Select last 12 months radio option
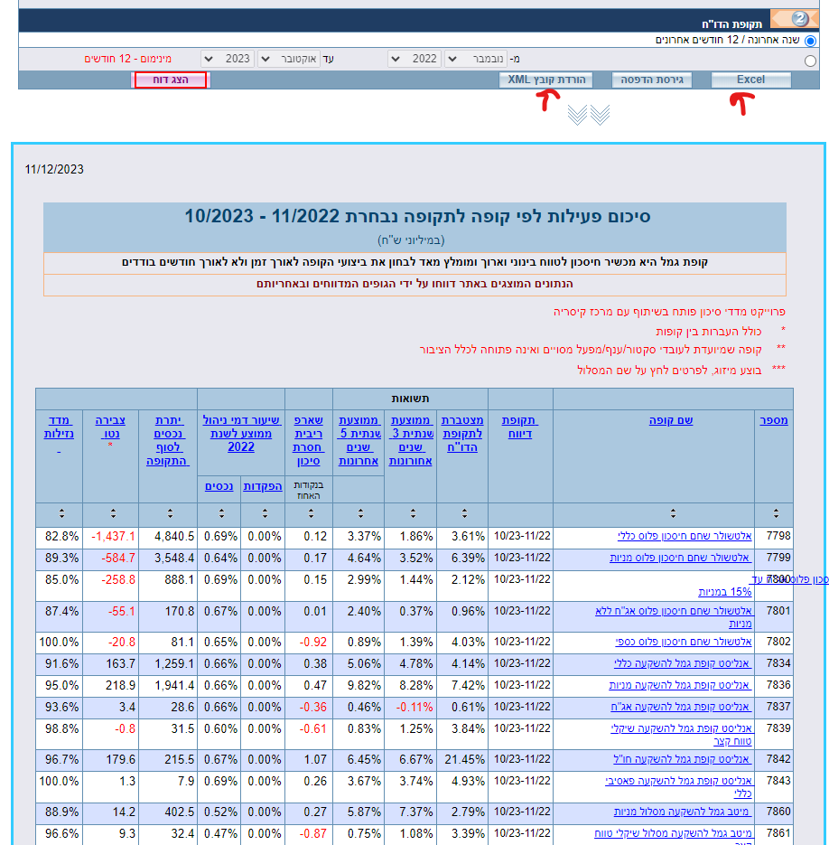 [810, 41]
